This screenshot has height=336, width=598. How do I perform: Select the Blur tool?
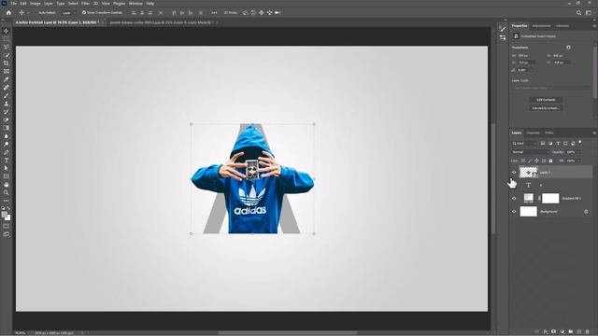(7, 136)
